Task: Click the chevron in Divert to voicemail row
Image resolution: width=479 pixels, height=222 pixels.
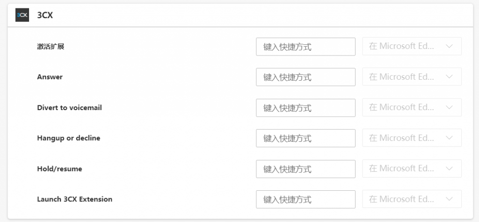Action: tap(449, 107)
